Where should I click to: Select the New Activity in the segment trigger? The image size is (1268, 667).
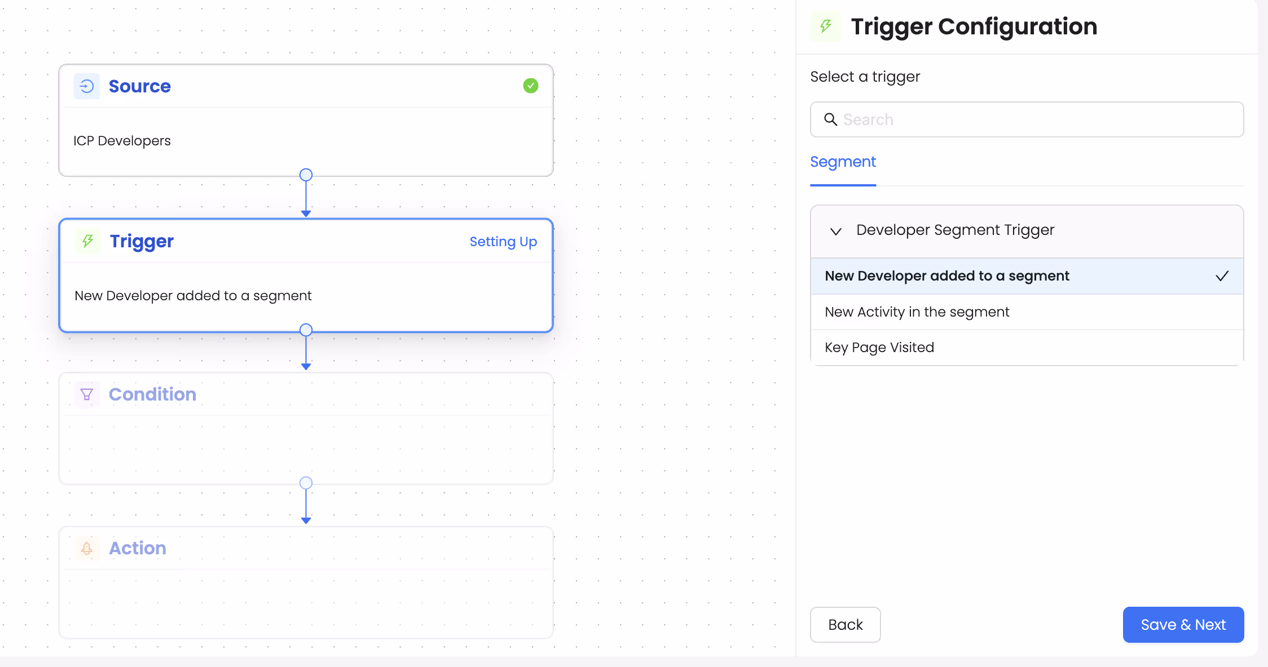tap(917, 312)
